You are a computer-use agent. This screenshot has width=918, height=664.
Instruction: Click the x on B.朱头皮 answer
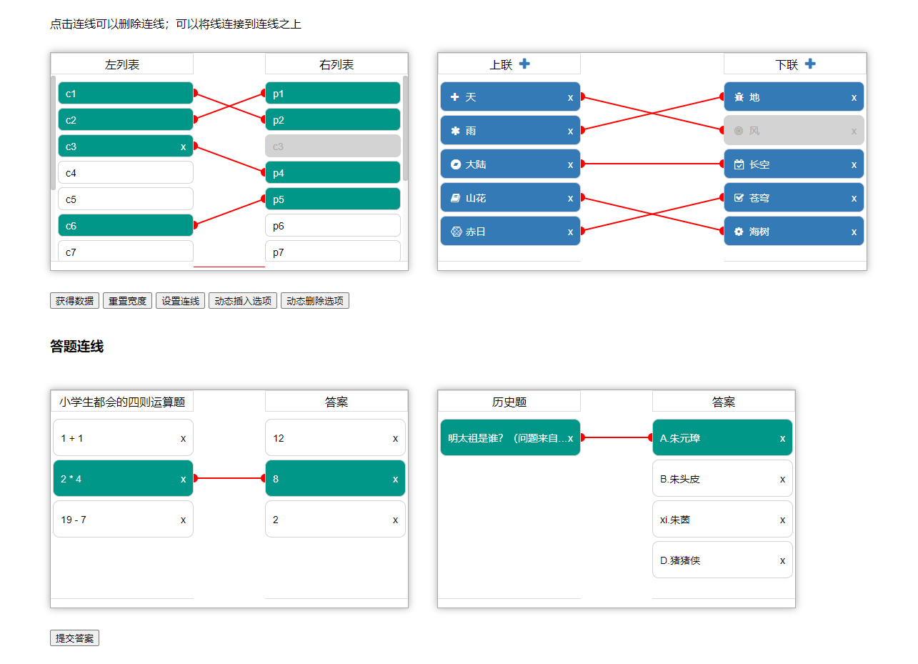[782, 479]
